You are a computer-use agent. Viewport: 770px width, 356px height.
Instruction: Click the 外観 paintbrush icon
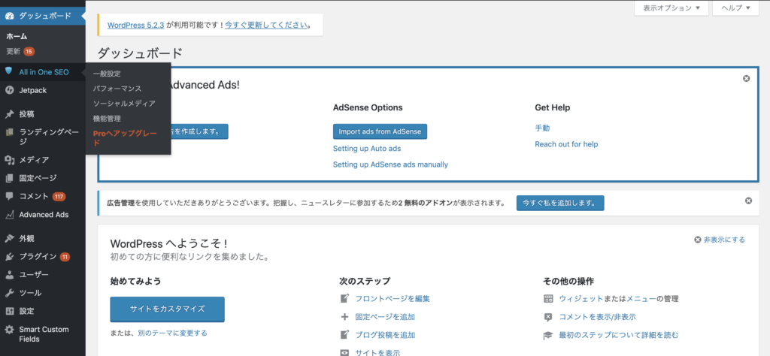pos(9,239)
